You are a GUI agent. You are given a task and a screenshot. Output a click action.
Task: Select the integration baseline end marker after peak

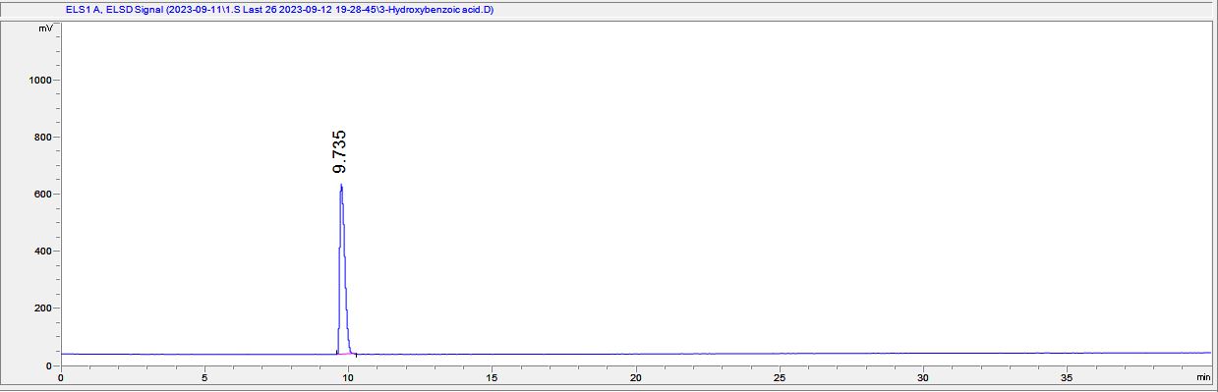tap(356, 354)
